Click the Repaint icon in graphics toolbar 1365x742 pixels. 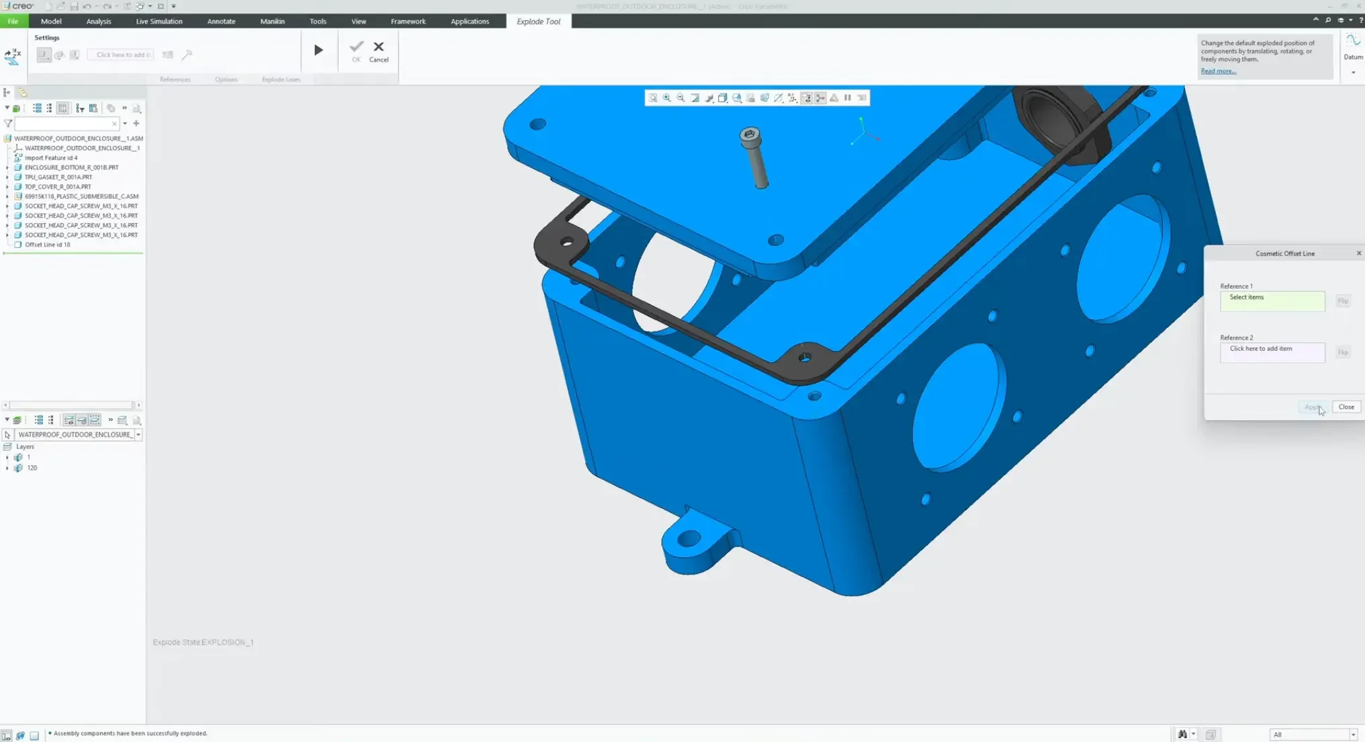coord(695,98)
